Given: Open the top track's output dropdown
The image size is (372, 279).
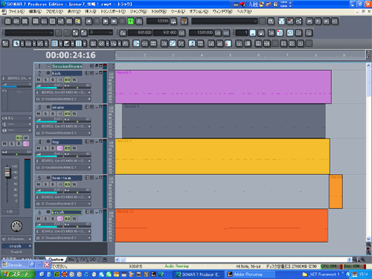Looking at the screenshot, I should coord(63,167).
